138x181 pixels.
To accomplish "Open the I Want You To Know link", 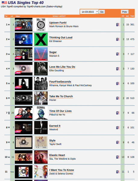I will click(x=61, y=170).
